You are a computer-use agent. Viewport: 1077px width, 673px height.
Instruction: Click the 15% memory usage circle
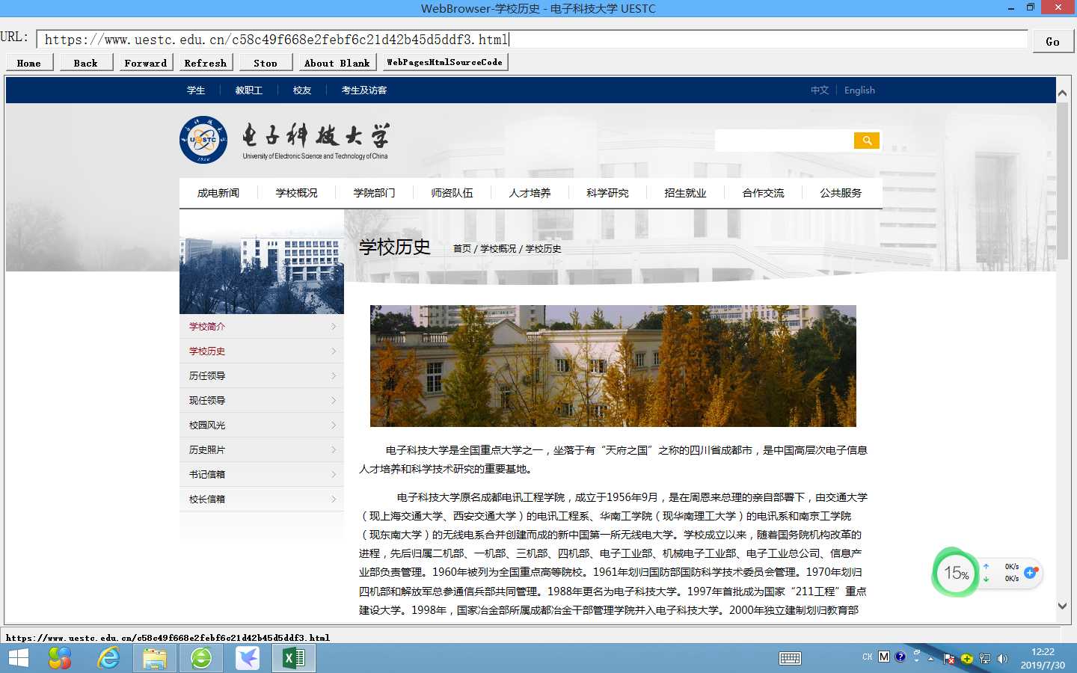point(956,574)
